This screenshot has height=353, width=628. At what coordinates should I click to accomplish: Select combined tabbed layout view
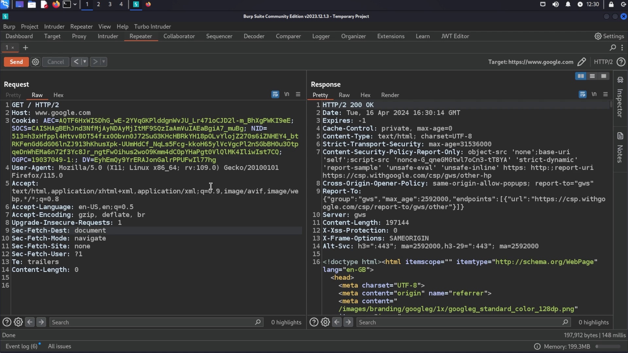tap(603, 76)
